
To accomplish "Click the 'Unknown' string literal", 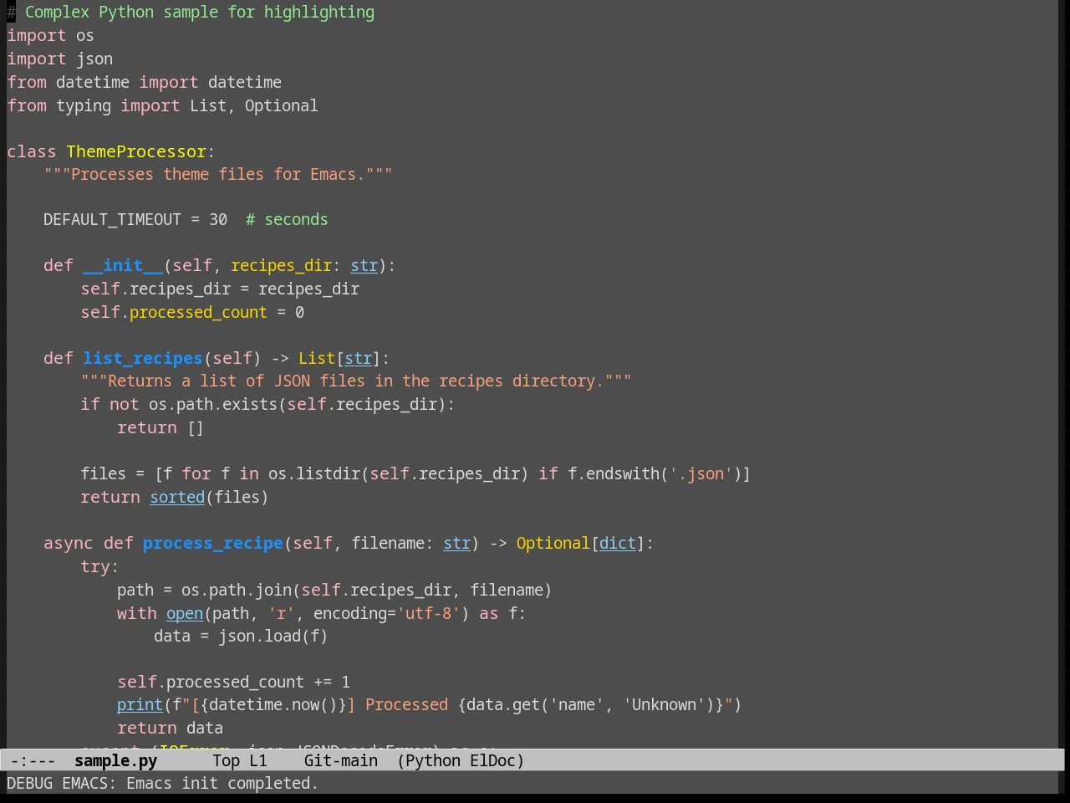I will (x=663, y=704).
